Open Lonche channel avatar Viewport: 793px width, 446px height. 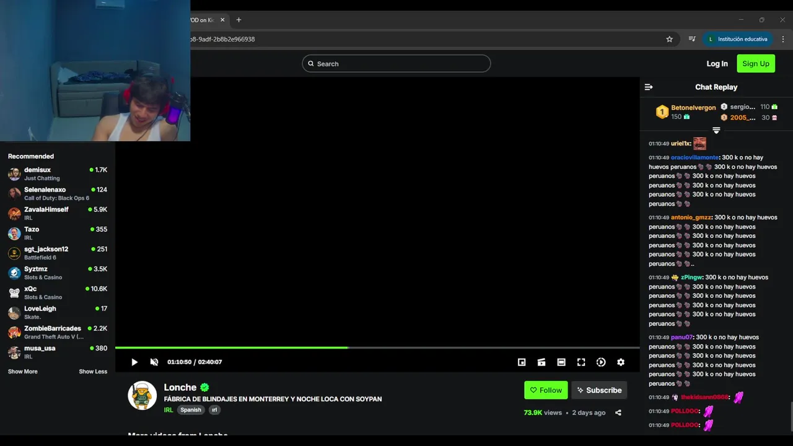(x=142, y=395)
